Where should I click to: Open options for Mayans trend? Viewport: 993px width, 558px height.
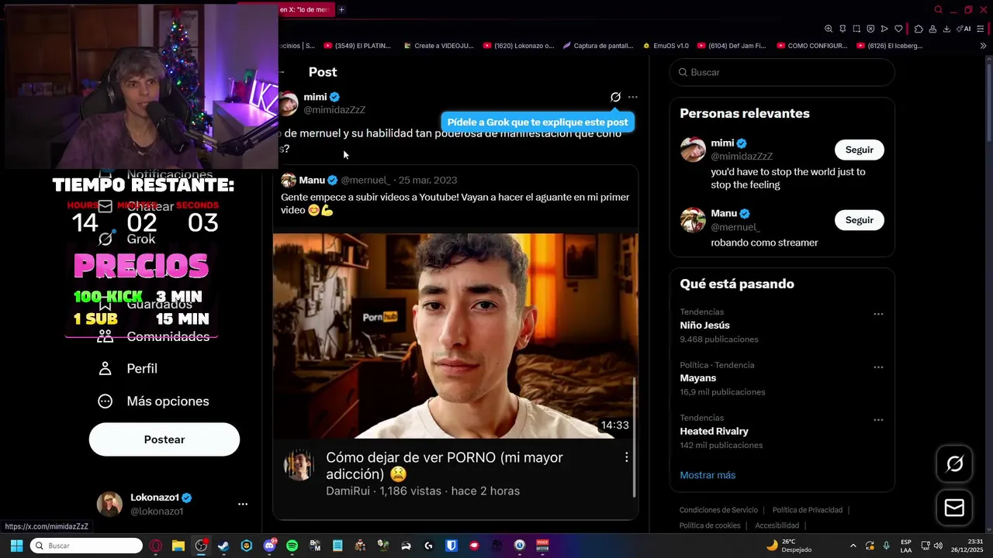tap(878, 367)
